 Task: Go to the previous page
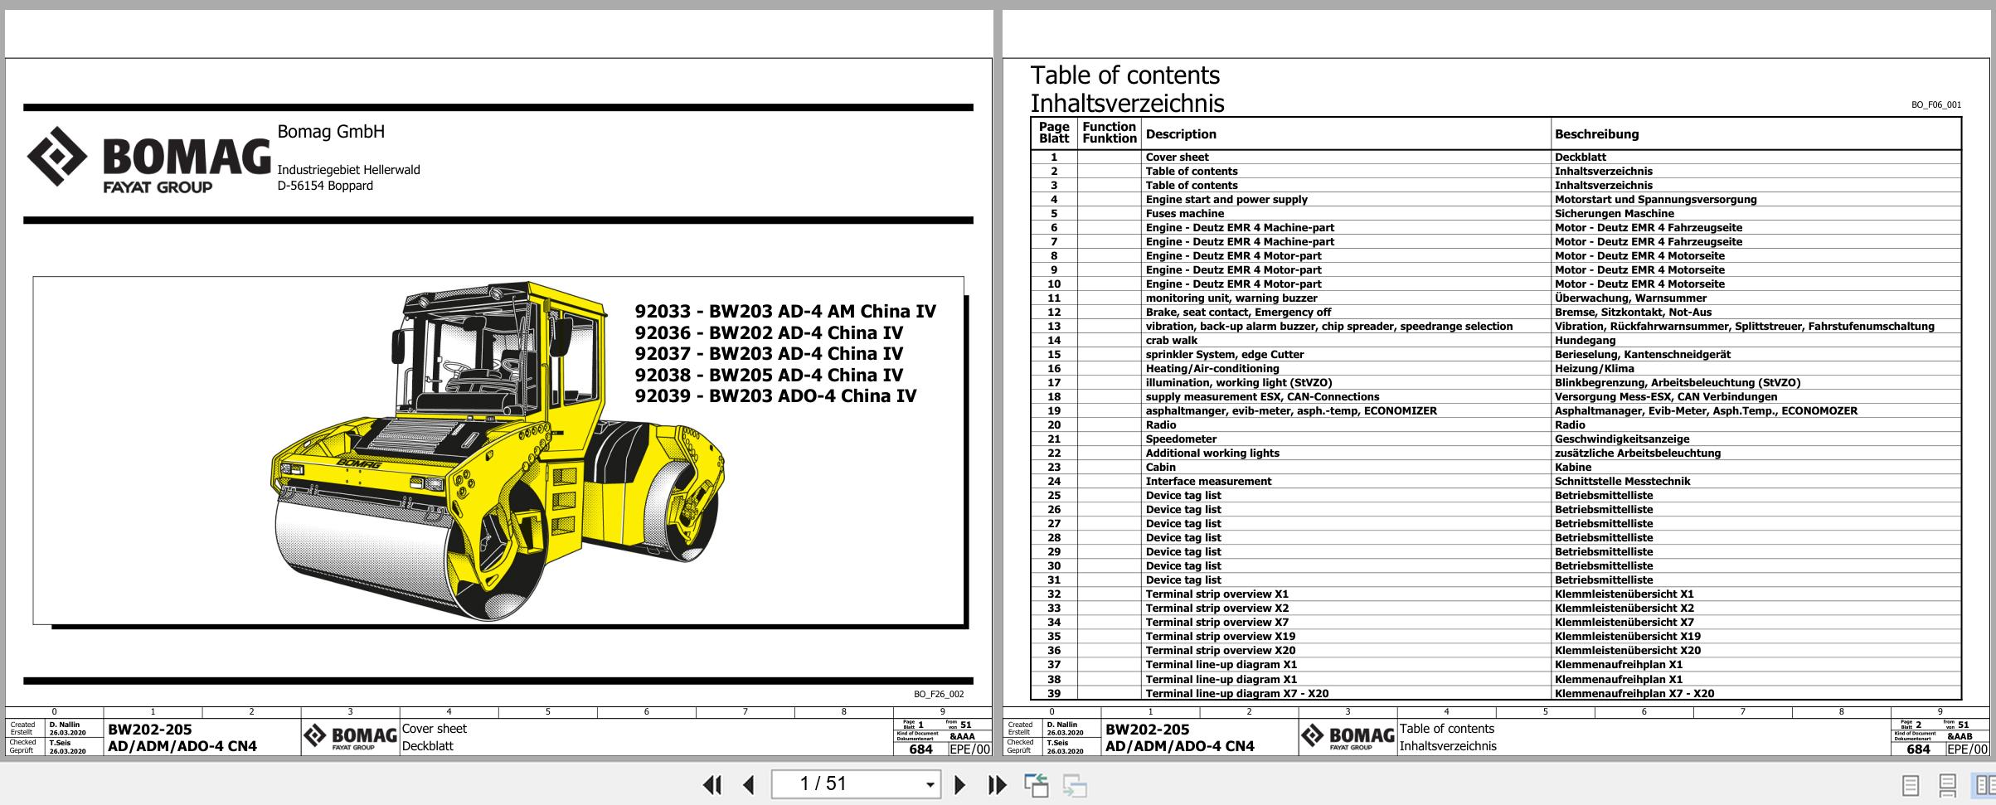point(749,784)
